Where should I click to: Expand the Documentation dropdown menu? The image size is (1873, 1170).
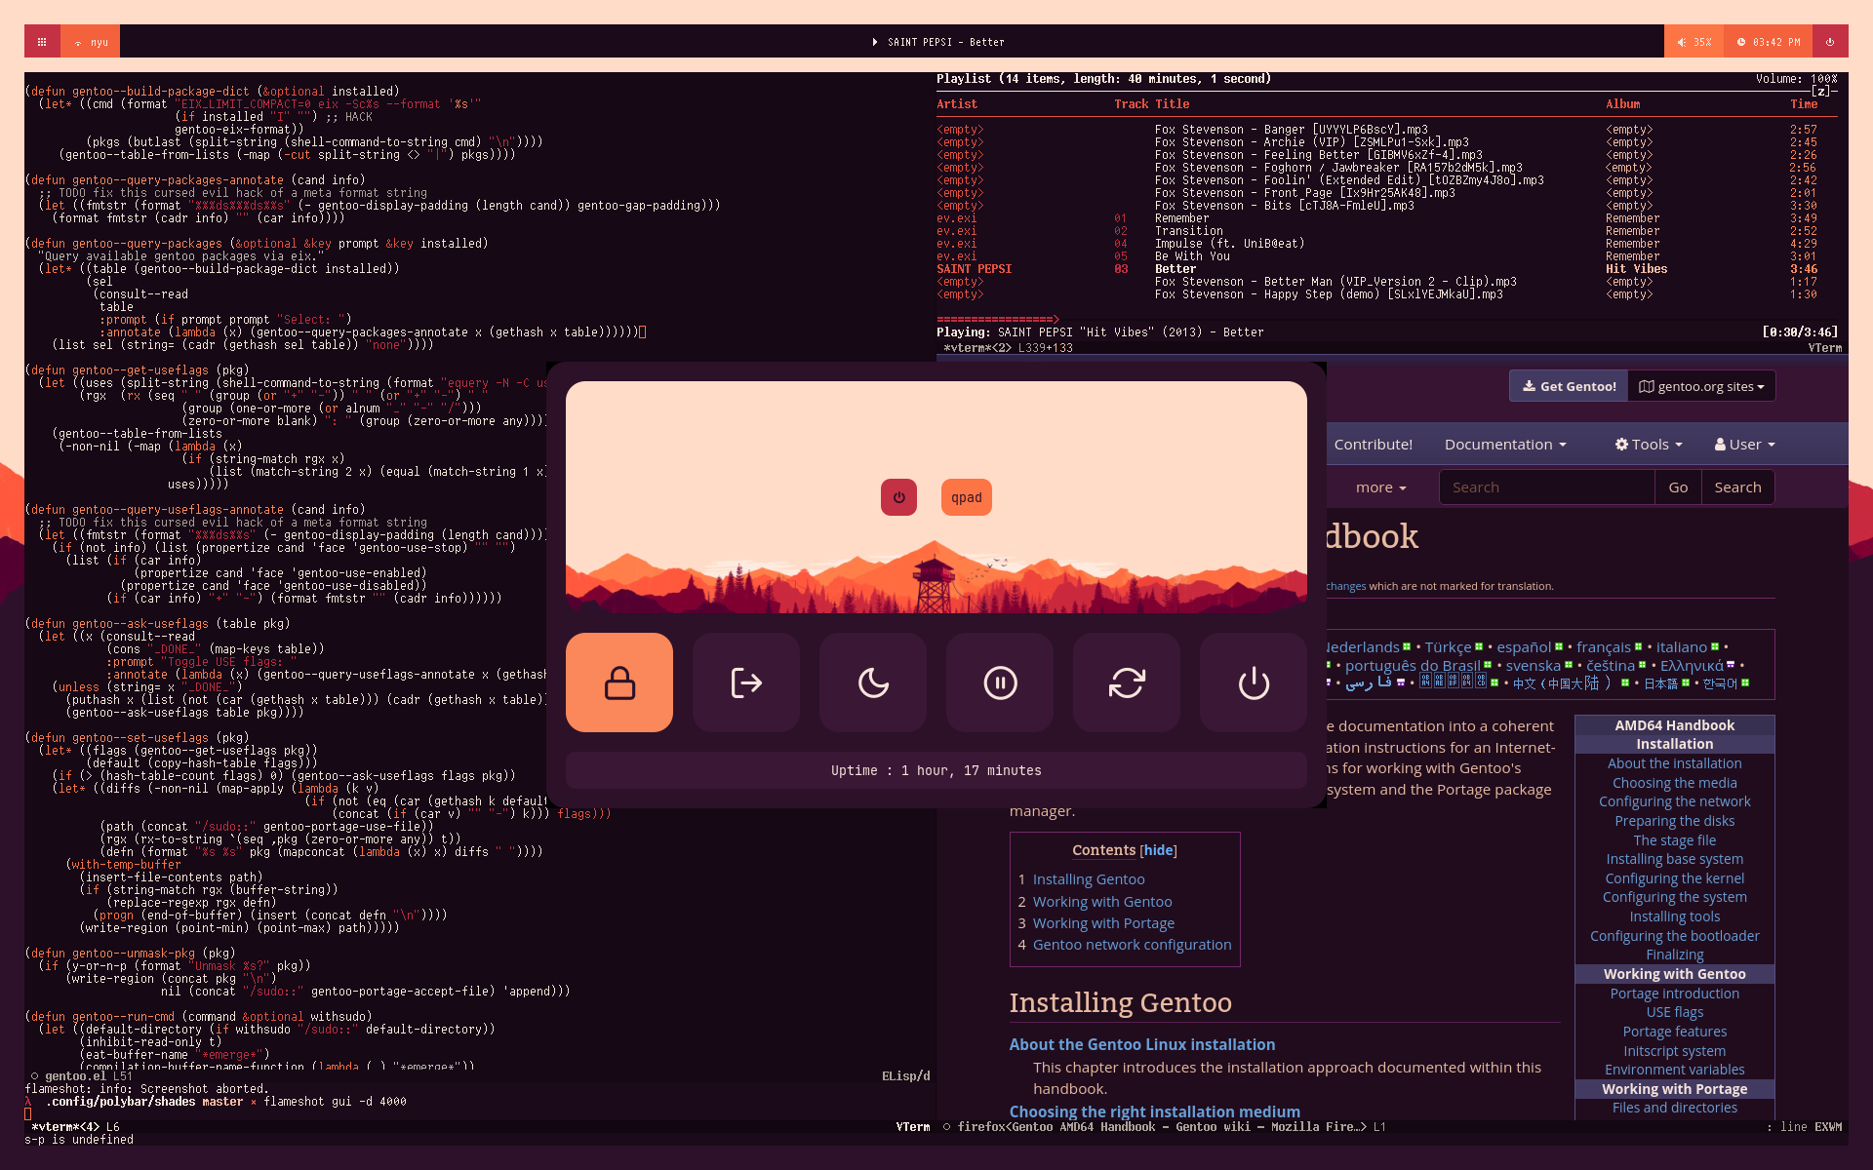(x=1505, y=445)
